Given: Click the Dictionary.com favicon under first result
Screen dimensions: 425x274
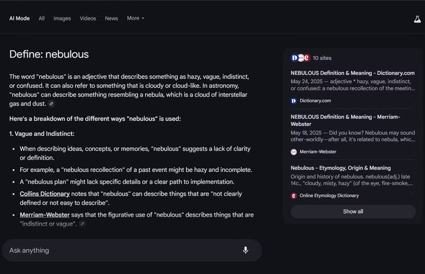Looking at the screenshot, I should (294, 101).
